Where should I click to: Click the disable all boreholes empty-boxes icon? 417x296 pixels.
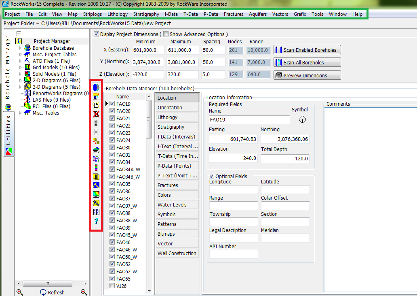(x=96, y=132)
